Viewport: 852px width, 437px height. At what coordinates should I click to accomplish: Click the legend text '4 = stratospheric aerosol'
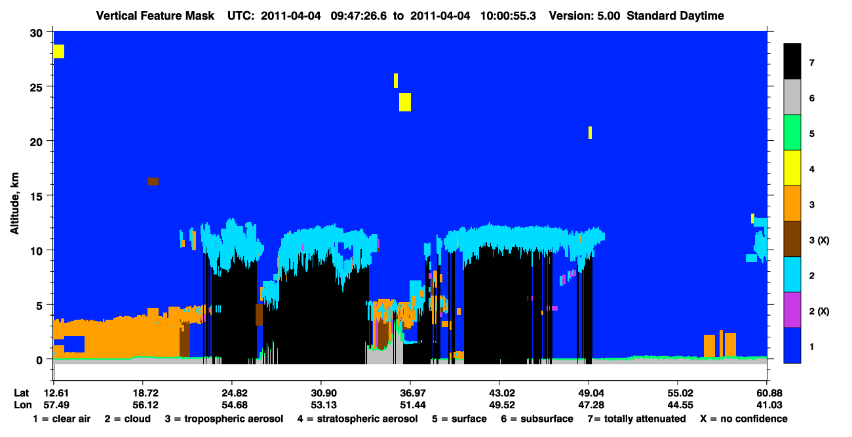click(357, 419)
